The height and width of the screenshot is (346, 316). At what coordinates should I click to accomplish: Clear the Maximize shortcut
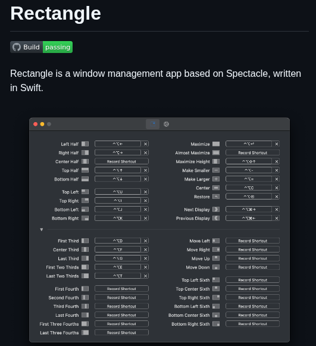(277, 144)
